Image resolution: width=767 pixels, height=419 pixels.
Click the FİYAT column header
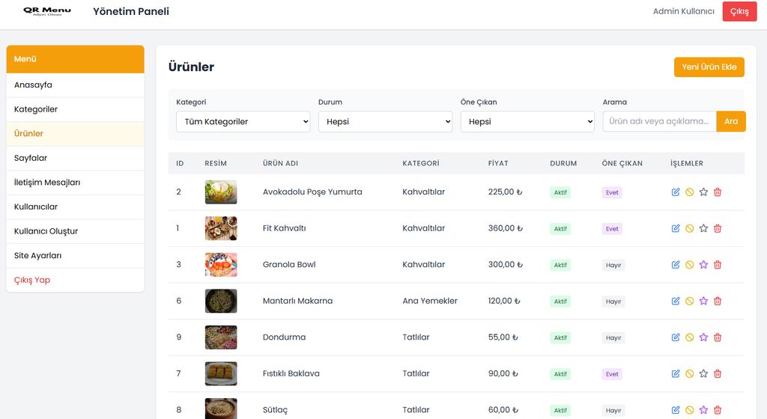point(498,164)
